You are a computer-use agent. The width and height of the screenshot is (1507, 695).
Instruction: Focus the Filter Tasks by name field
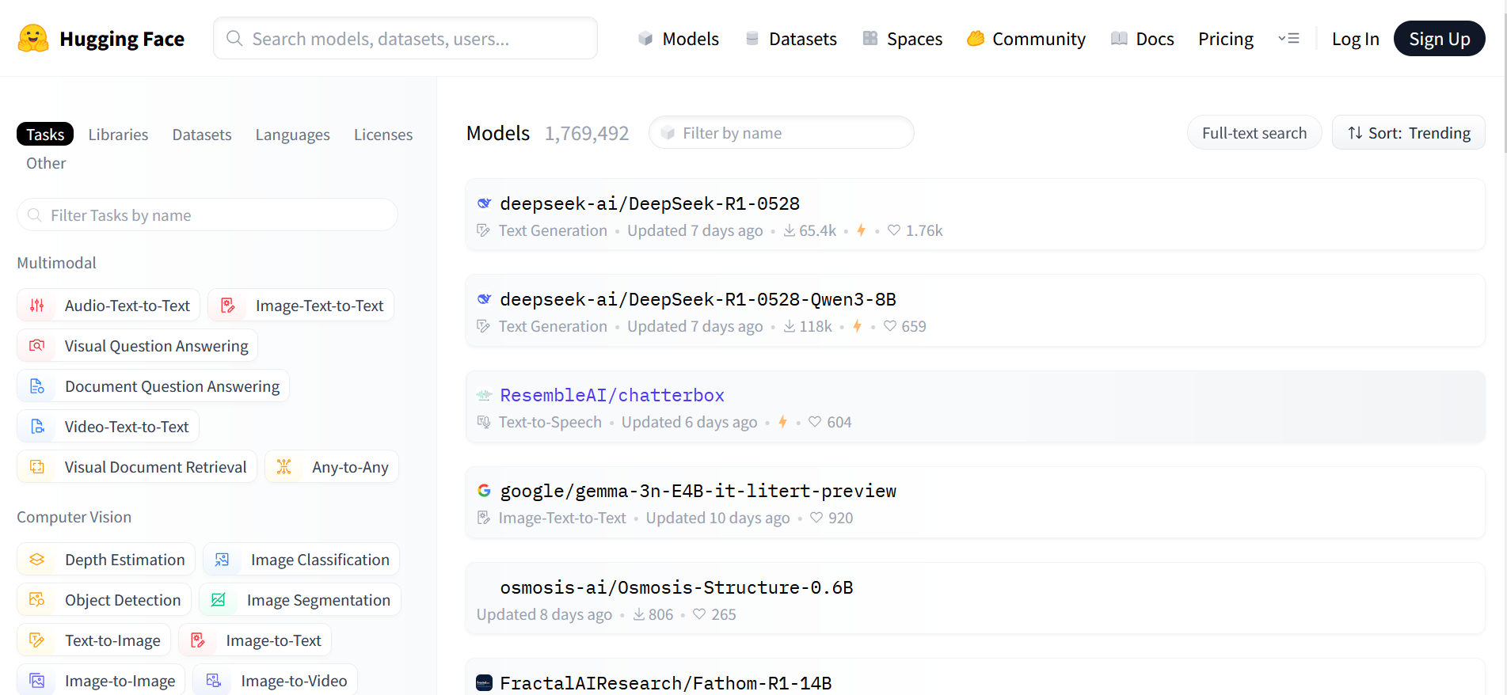point(207,215)
